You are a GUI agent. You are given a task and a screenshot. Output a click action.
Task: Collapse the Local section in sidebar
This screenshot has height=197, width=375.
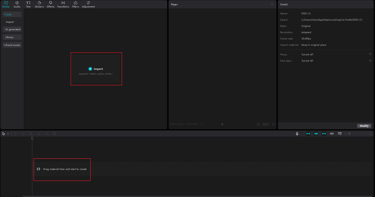tap(12, 14)
